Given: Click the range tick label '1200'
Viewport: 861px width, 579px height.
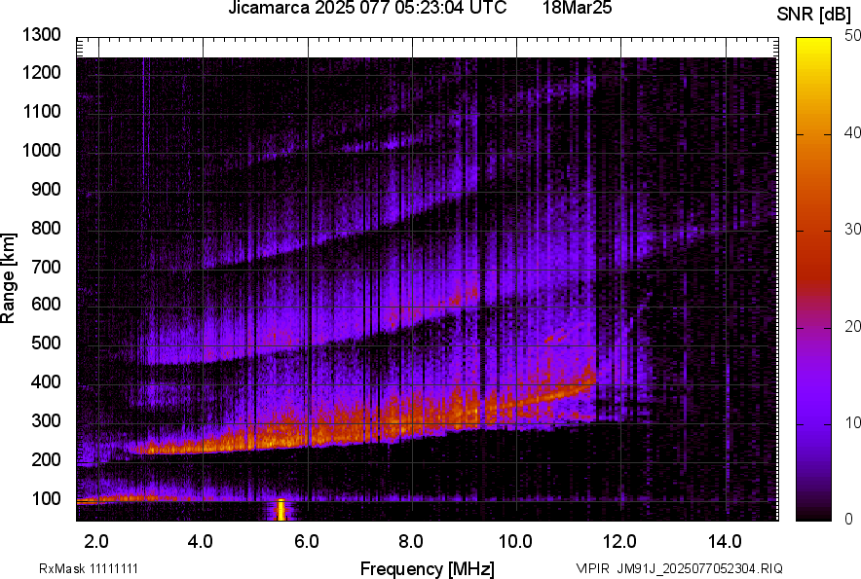Looking at the screenshot, I should pos(41,72).
